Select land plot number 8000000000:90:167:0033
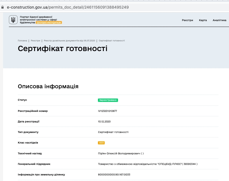This screenshot has width=229, height=181. [x=114, y=175]
